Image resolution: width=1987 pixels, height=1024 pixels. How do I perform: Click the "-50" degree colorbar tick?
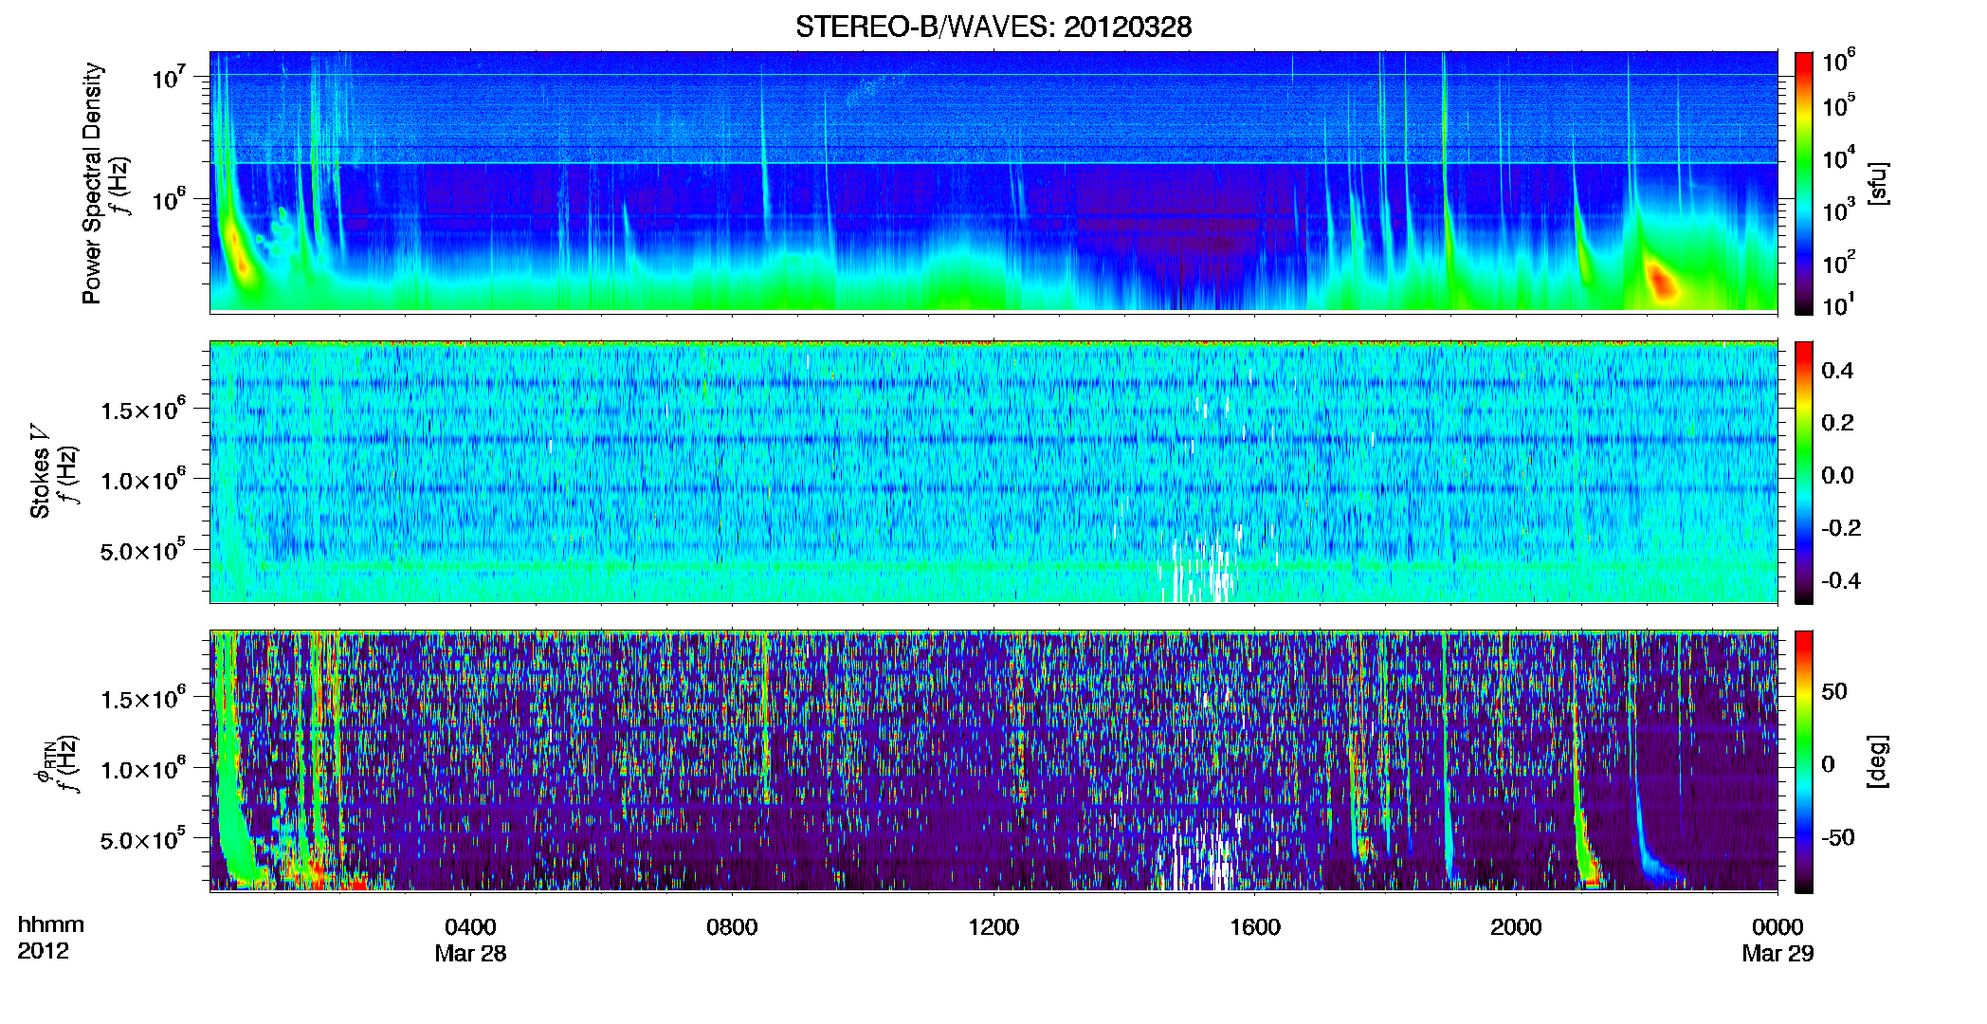[x=1837, y=837]
